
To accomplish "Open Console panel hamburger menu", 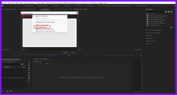I will point(31,16).
